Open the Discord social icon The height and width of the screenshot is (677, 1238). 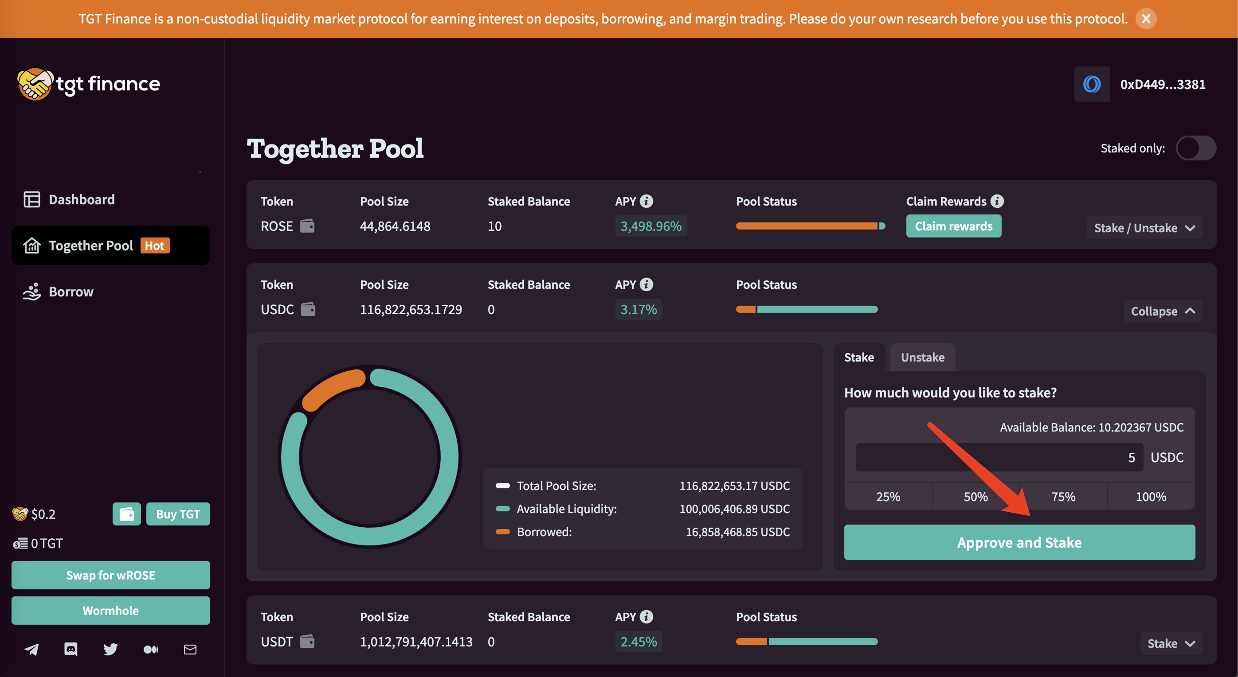(71, 649)
